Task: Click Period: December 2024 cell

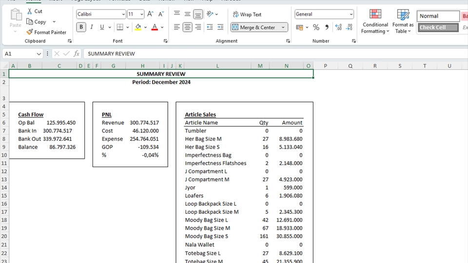Action: [x=161, y=82]
